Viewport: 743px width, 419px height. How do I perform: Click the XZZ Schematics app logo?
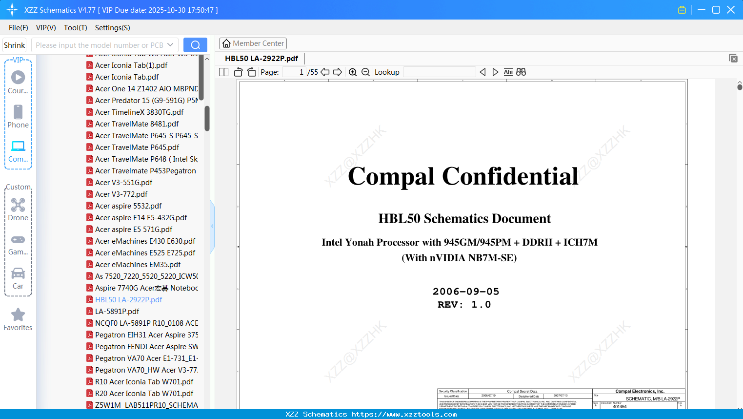point(12,10)
